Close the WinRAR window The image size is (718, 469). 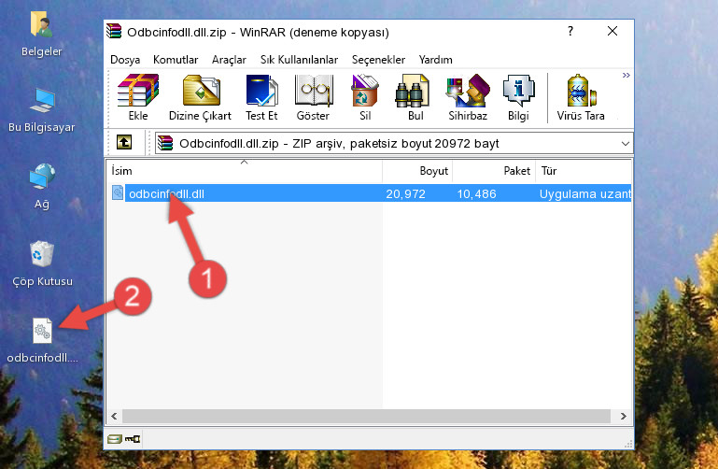[612, 31]
